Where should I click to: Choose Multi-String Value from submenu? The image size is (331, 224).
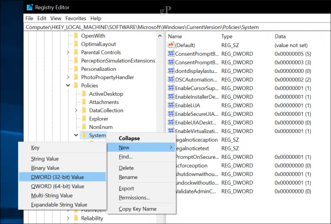[62, 196]
